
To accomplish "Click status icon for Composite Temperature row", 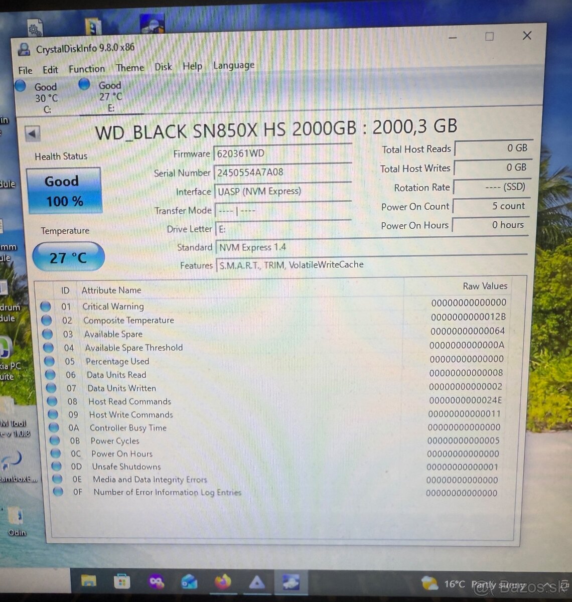I will point(47,320).
